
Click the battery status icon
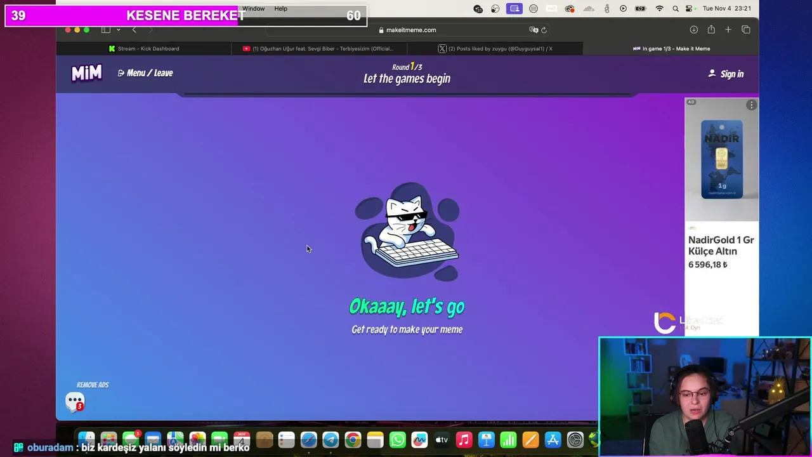(641, 9)
